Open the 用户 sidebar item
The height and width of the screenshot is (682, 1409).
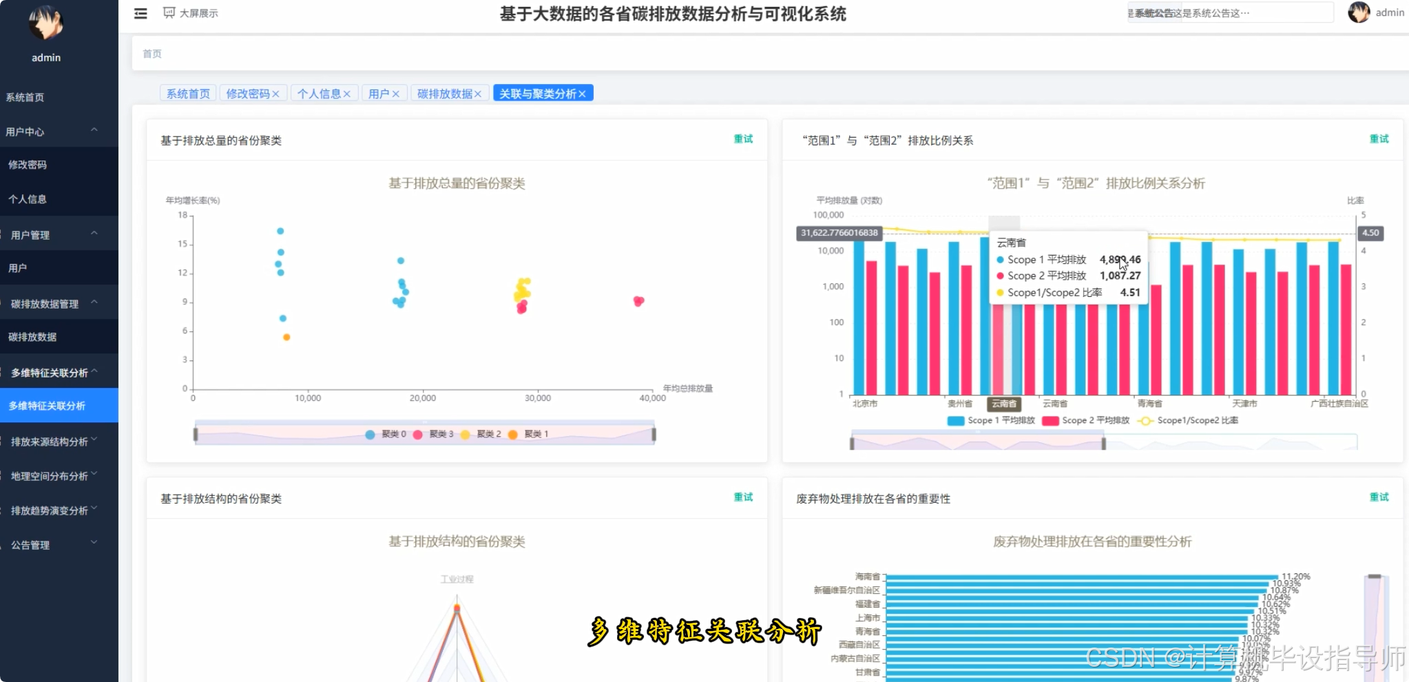[x=59, y=268]
